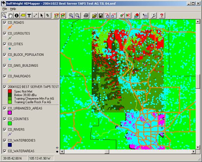Activate the info identify tool
202x162 pixels.
[16, 15]
